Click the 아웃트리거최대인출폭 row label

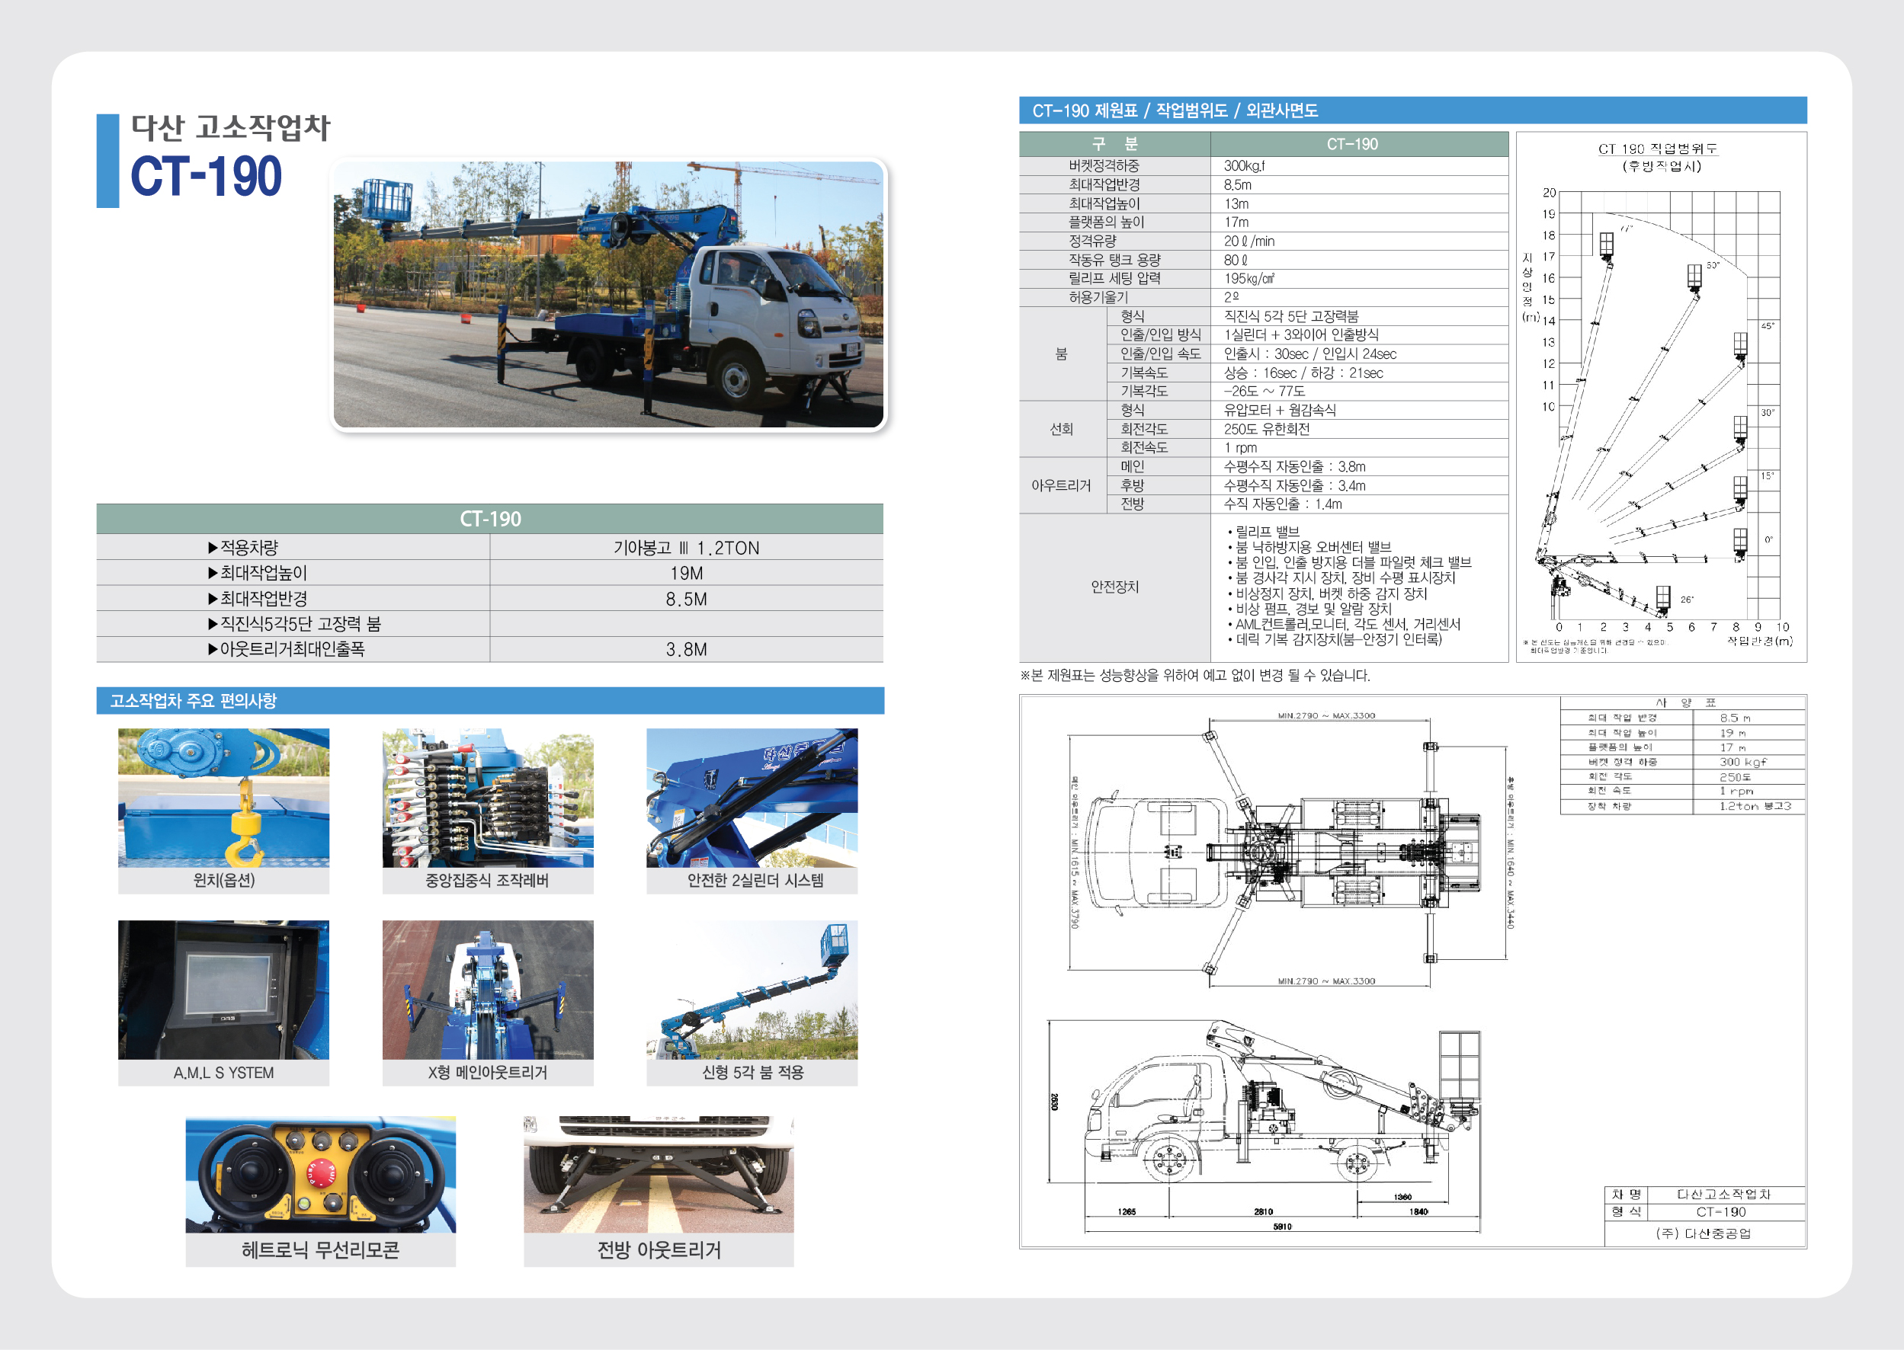coord(285,648)
